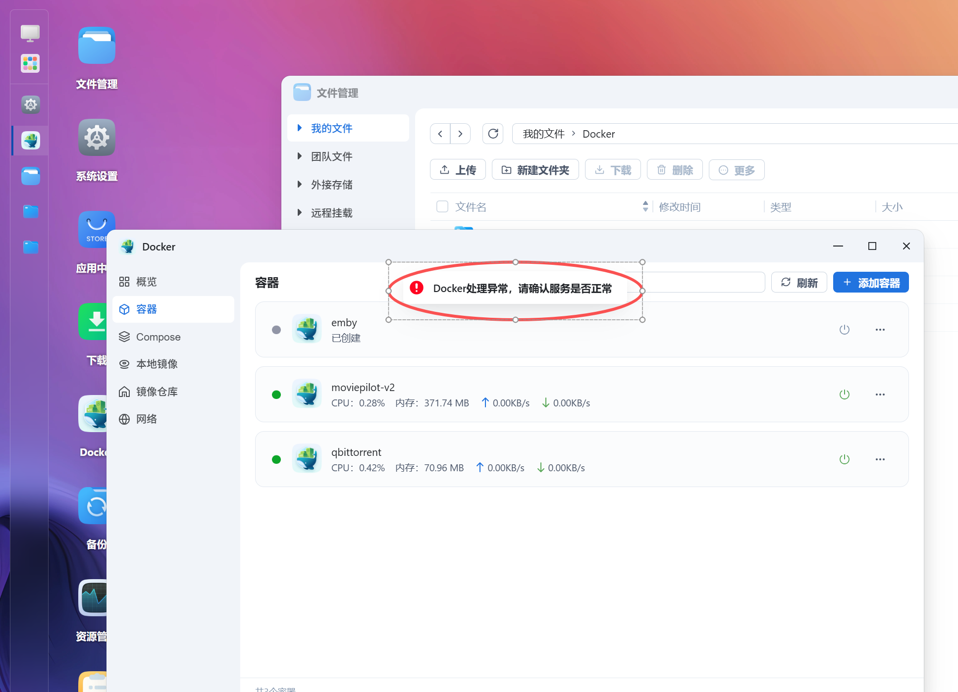Switch to 本地镜像 in Docker sidebar
958x692 pixels.
pos(157,364)
